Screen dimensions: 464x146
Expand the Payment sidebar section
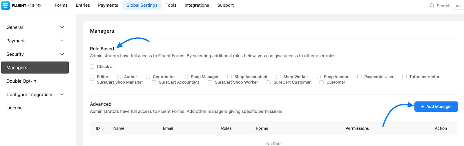coord(62,41)
